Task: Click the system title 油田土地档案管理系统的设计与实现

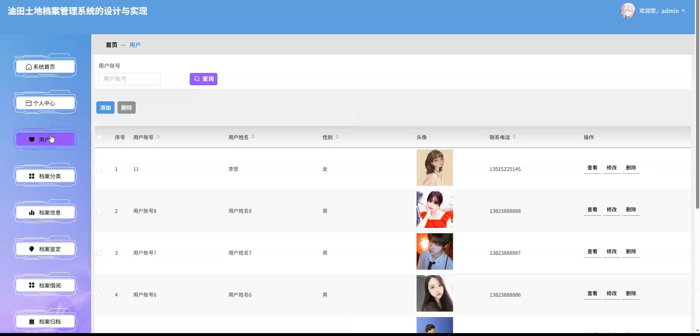Action: click(77, 11)
